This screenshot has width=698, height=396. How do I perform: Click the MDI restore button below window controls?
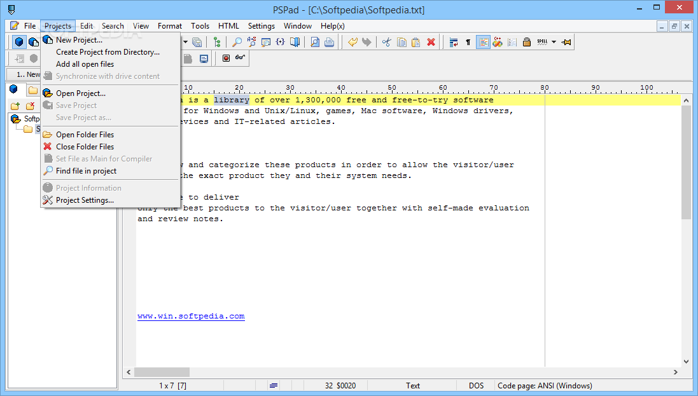(x=674, y=26)
